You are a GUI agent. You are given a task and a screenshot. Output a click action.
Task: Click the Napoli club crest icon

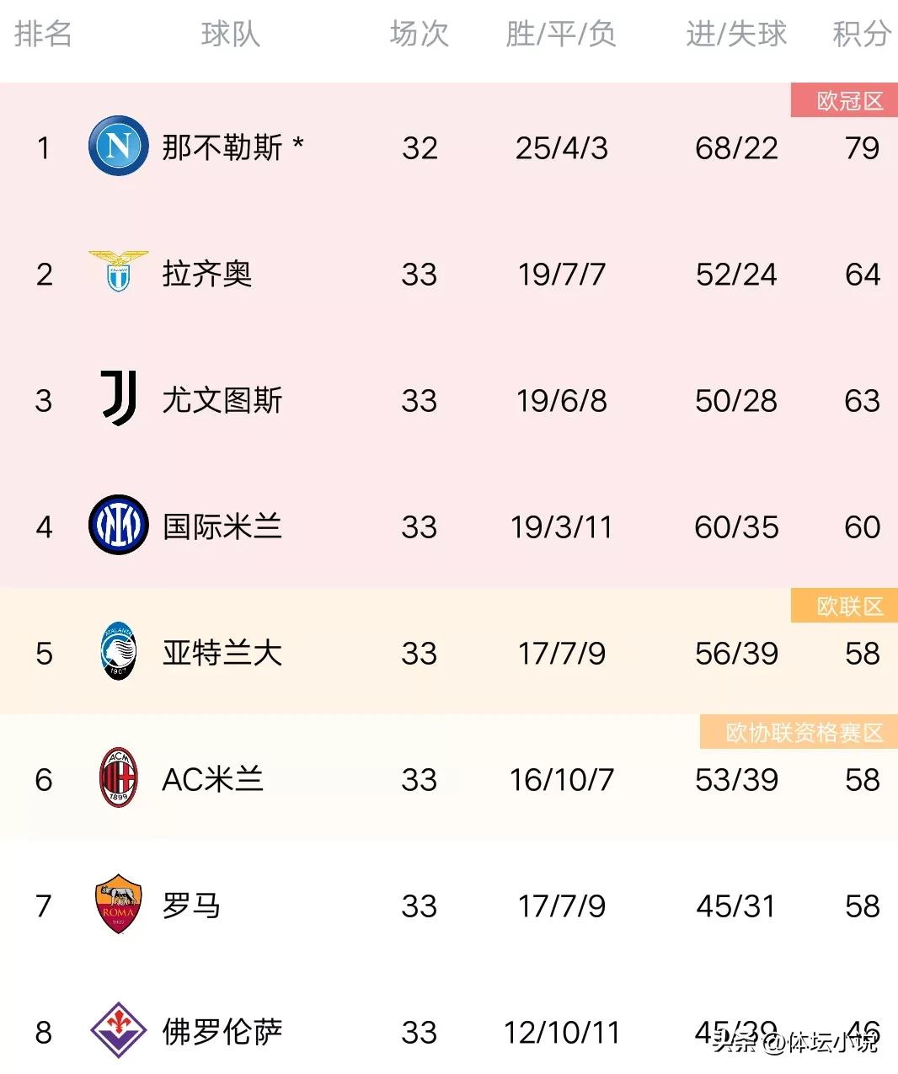click(119, 147)
